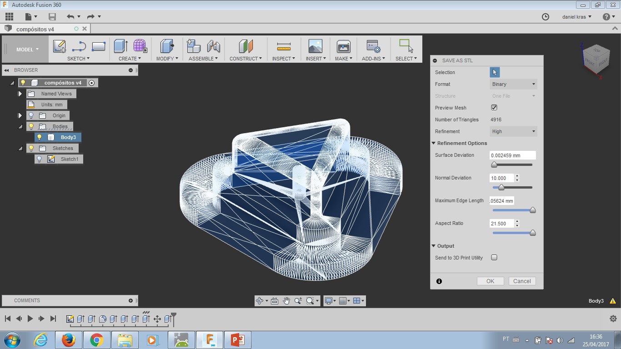Image resolution: width=621 pixels, height=349 pixels.
Task: Select the Orbit navigation tool
Action: (260, 301)
